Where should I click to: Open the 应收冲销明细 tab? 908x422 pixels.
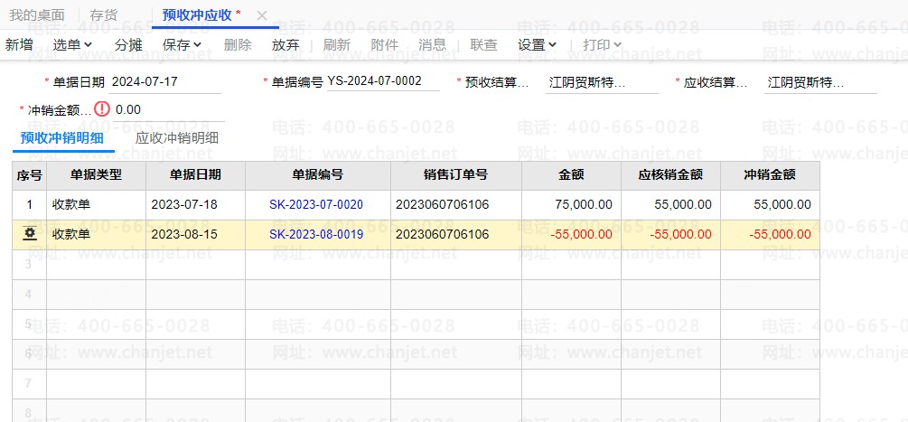tap(176, 138)
